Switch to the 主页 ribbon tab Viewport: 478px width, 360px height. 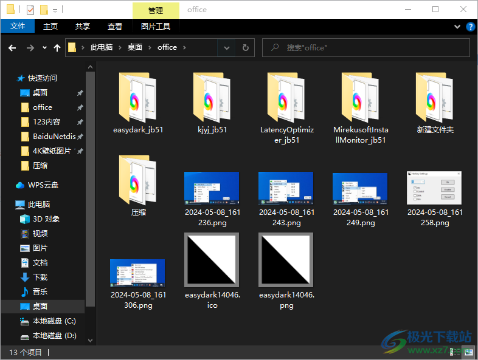point(50,27)
